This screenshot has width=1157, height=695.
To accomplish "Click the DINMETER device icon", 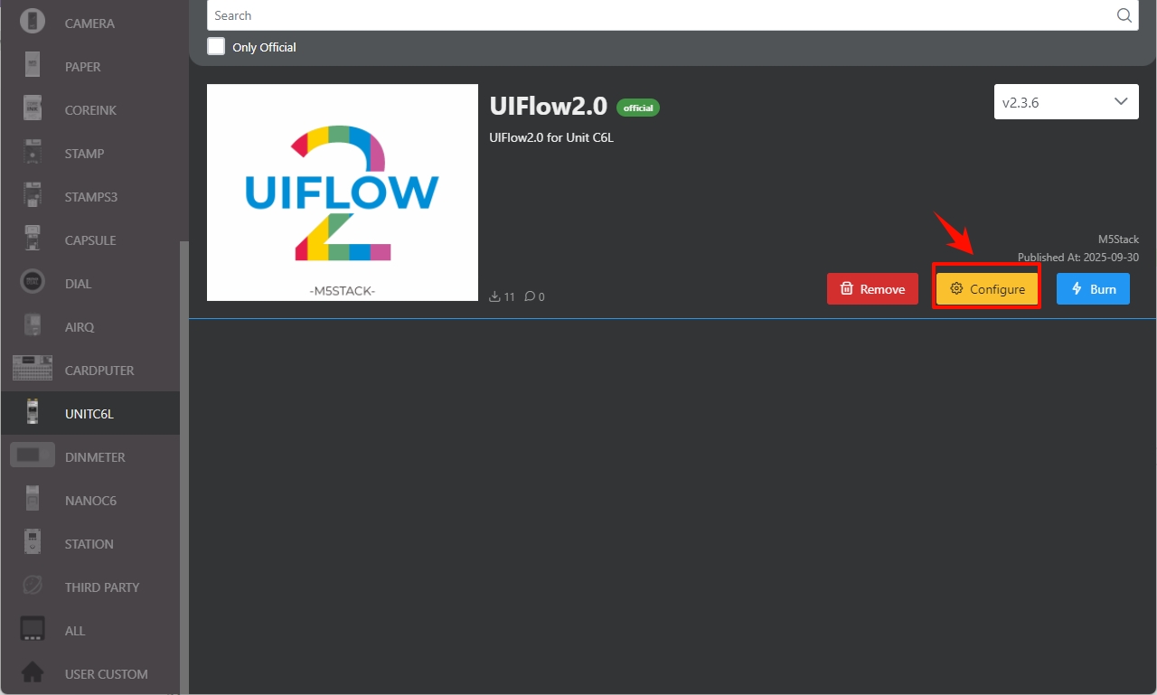I will point(33,456).
